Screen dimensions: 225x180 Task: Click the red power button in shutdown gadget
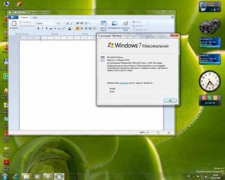coord(204,98)
